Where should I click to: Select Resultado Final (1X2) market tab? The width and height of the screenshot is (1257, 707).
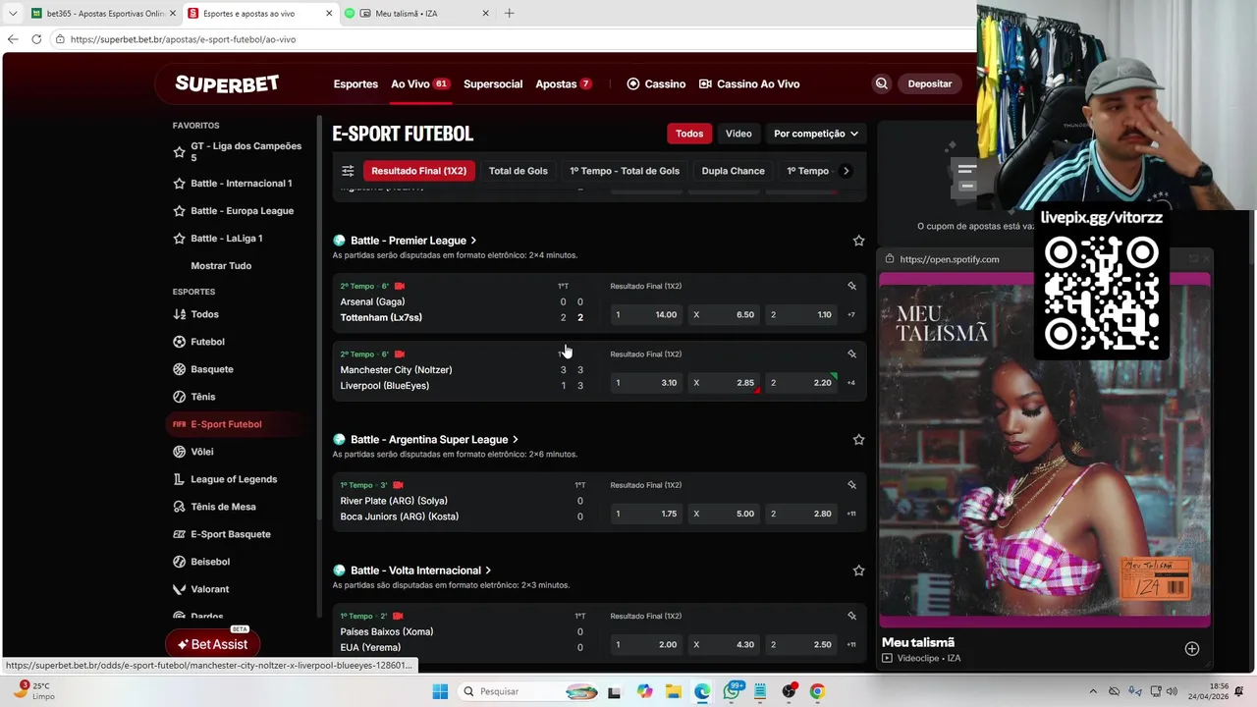coord(418,171)
